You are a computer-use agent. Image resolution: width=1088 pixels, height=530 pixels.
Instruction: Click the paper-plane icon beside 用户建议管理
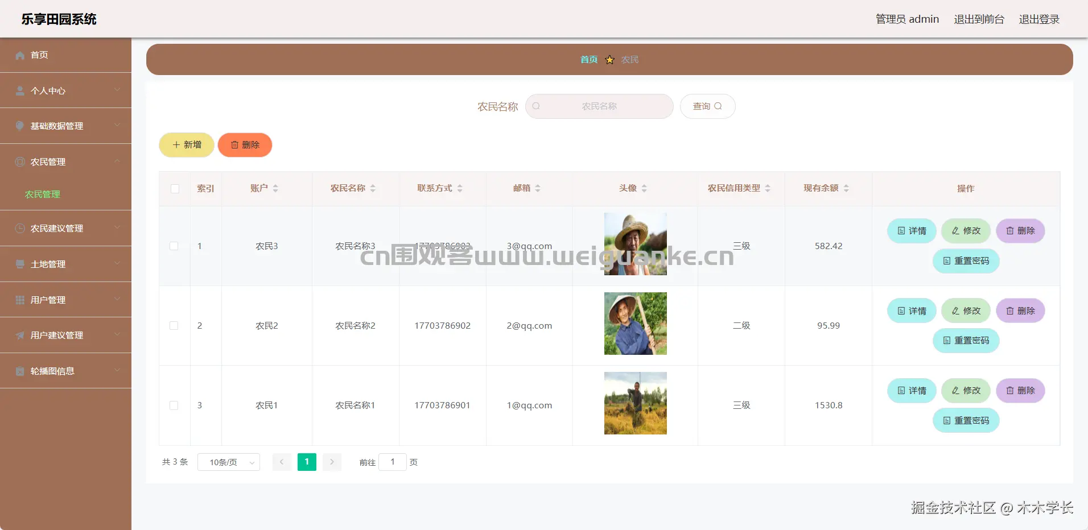[x=20, y=336]
